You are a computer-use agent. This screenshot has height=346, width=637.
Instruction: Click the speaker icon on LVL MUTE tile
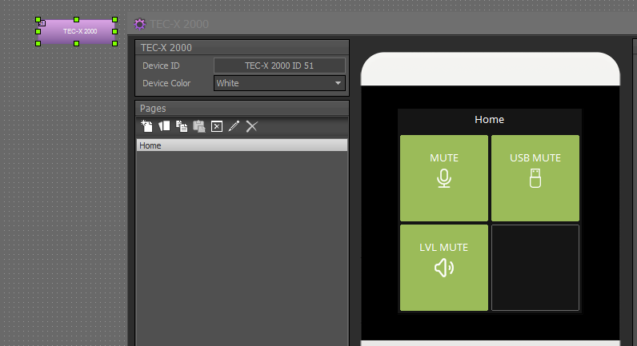[444, 268]
